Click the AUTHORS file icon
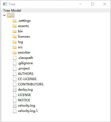Screen dimensions: 111x122 [x=15, y=74]
